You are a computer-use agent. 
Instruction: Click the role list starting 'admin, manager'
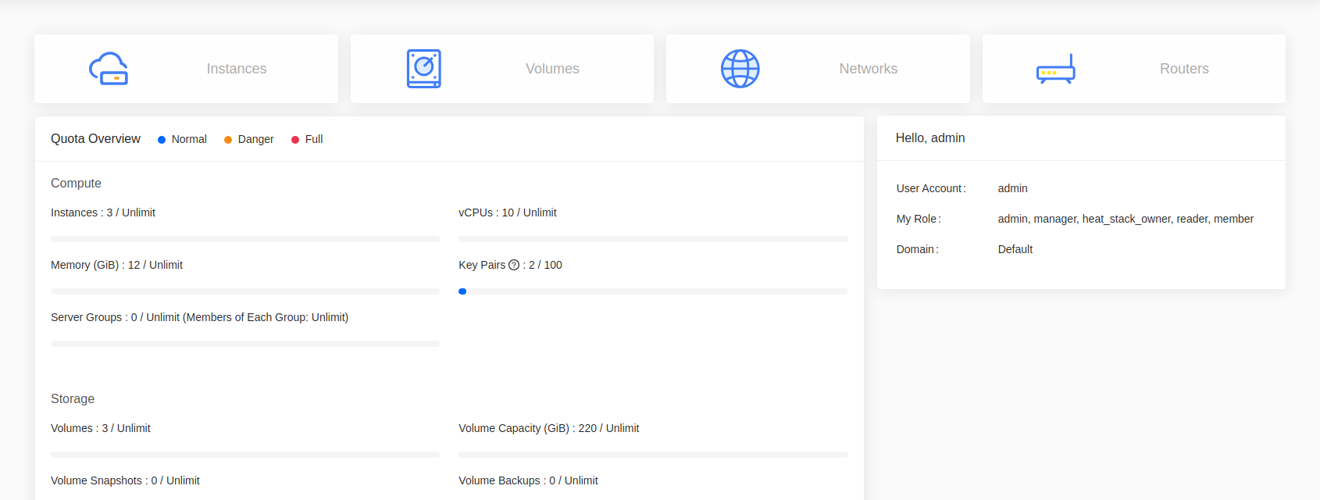tap(1126, 219)
